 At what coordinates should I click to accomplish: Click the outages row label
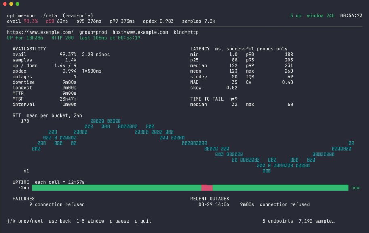pyautogui.click(x=22, y=77)
